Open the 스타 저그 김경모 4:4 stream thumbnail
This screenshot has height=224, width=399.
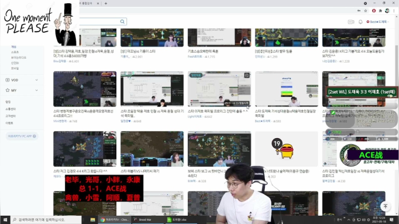click(85, 149)
